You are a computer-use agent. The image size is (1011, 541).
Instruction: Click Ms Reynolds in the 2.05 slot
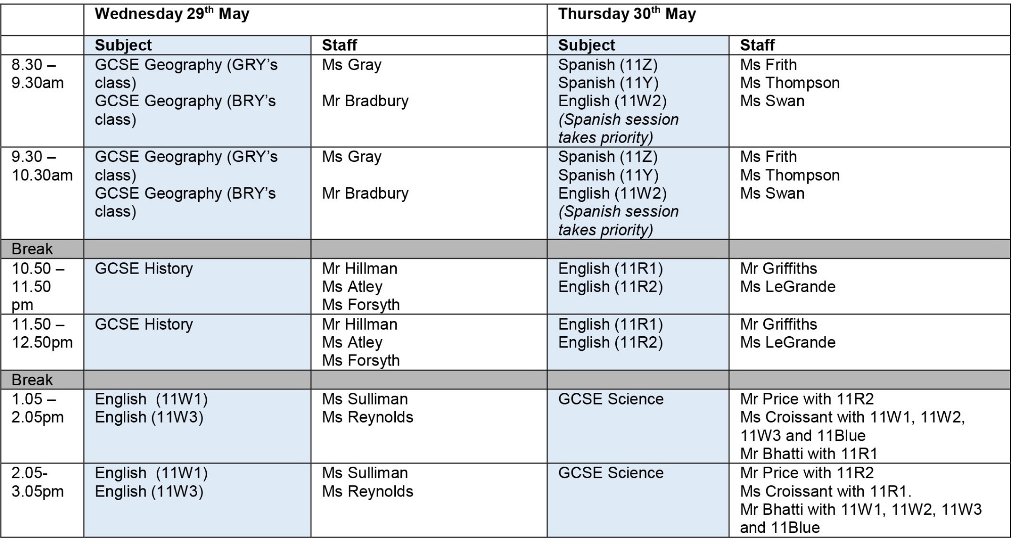[367, 491]
